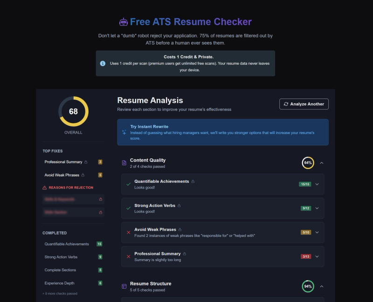Viewport: 373px width, 302px height.
Task: Click the warning triangle by Reasons for Rejection
Action: 44,188
